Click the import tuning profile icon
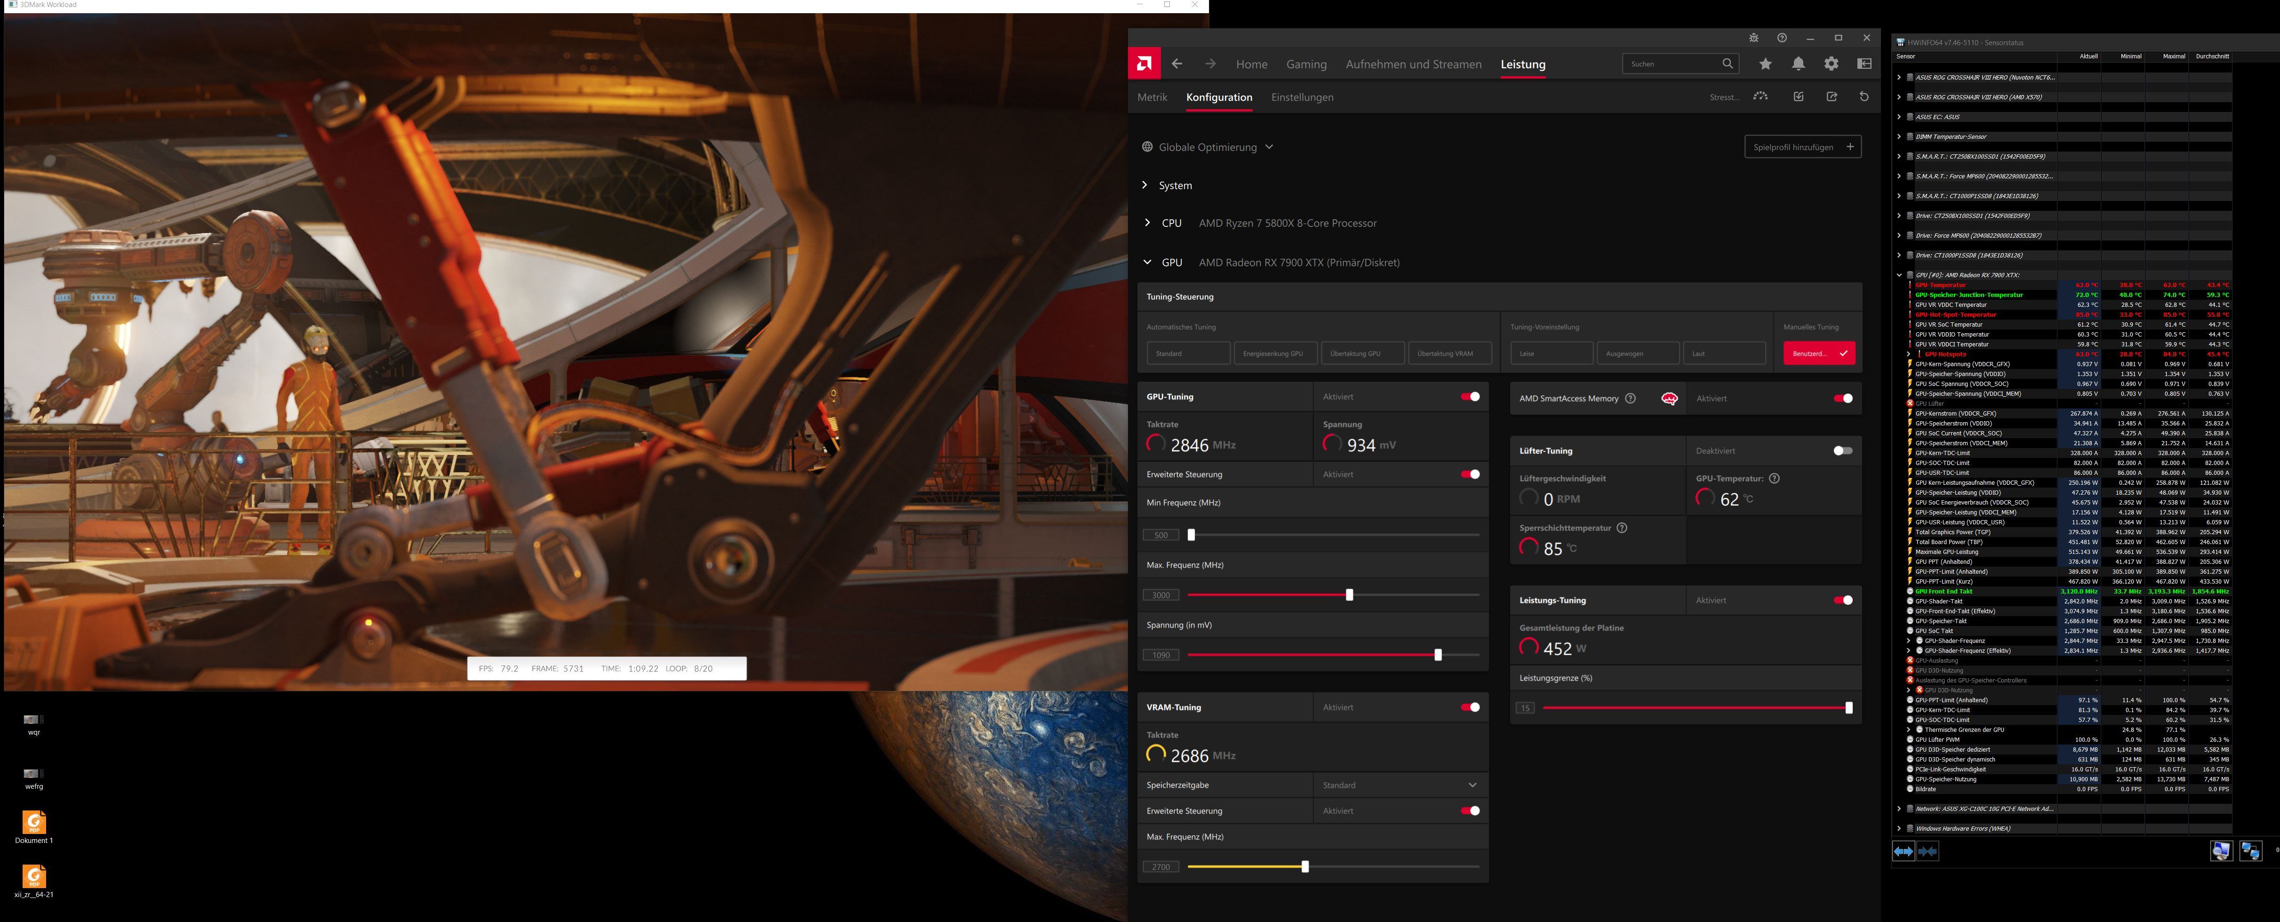This screenshot has width=2280, height=922. (x=1799, y=96)
